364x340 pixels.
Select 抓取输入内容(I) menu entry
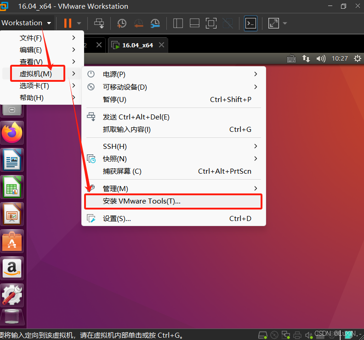click(x=174, y=129)
